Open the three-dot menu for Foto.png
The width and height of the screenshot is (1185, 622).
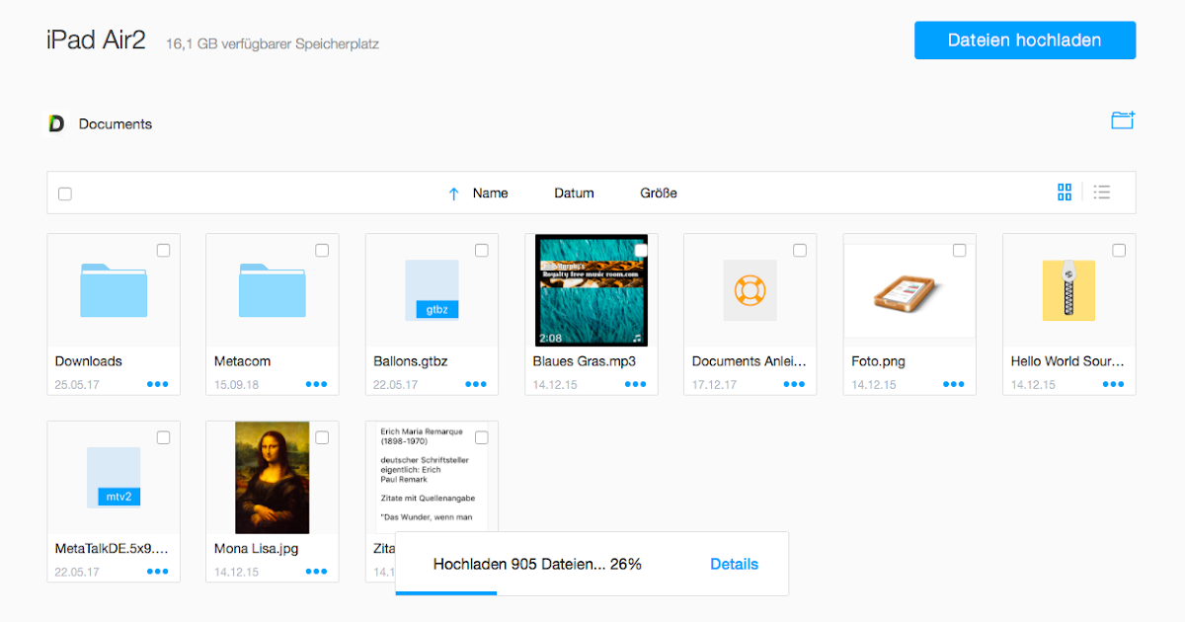(x=953, y=383)
